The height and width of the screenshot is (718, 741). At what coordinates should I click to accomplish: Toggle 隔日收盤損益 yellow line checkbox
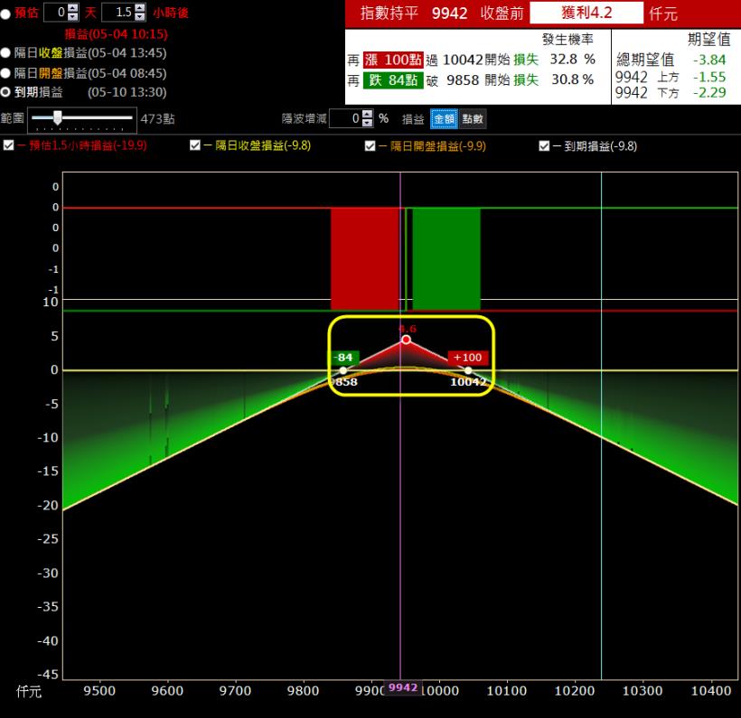pos(195,145)
